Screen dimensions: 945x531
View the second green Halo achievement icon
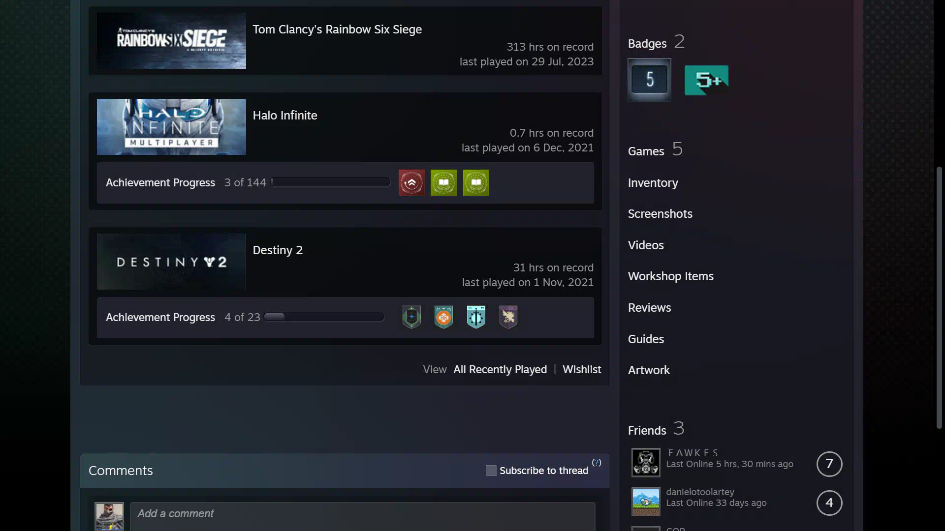coord(476,183)
